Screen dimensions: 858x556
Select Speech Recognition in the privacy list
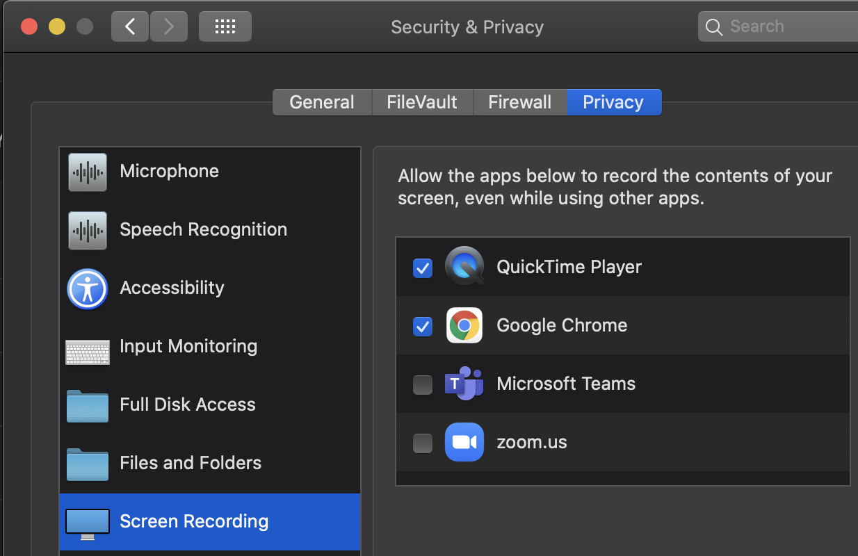tap(210, 230)
